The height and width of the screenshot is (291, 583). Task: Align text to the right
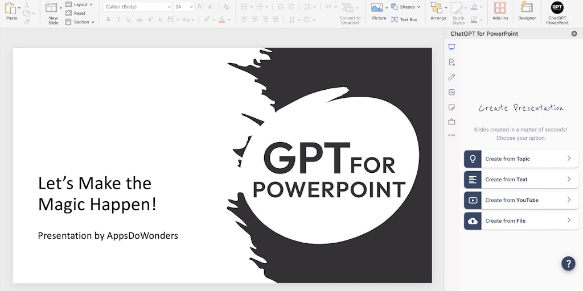pyautogui.click(x=265, y=19)
